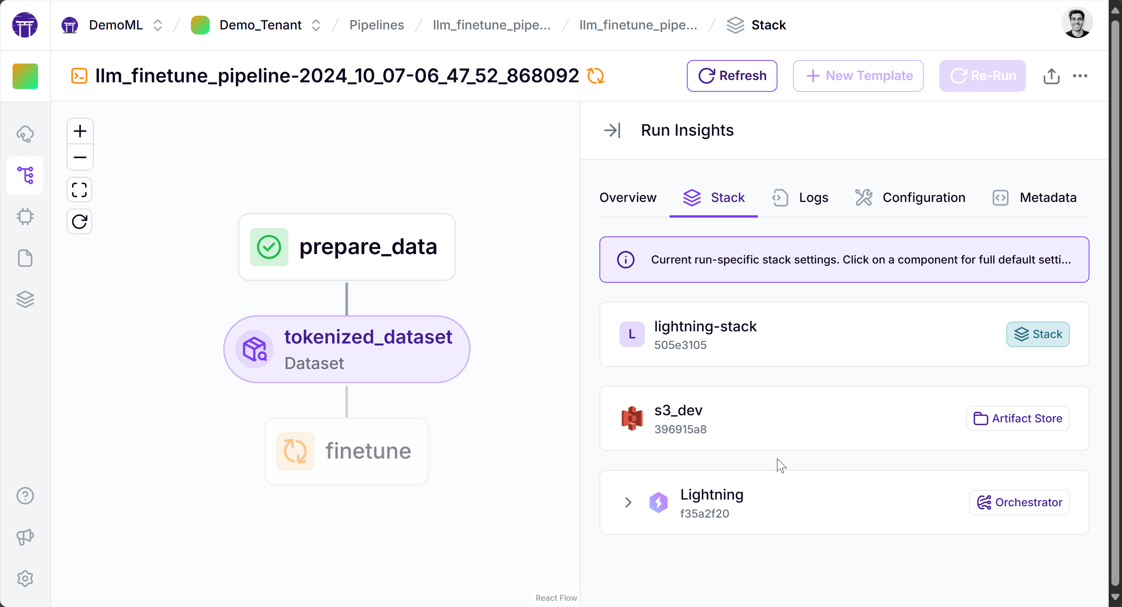Click the share/export icon
The width and height of the screenshot is (1122, 607).
coord(1051,76)
